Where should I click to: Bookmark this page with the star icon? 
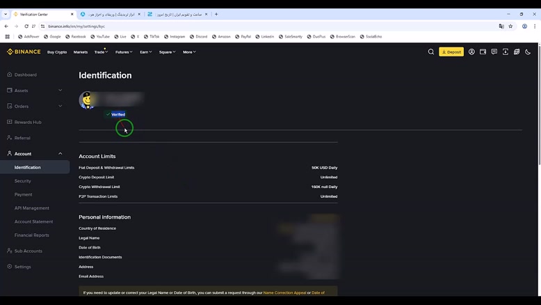click(510, 26)
